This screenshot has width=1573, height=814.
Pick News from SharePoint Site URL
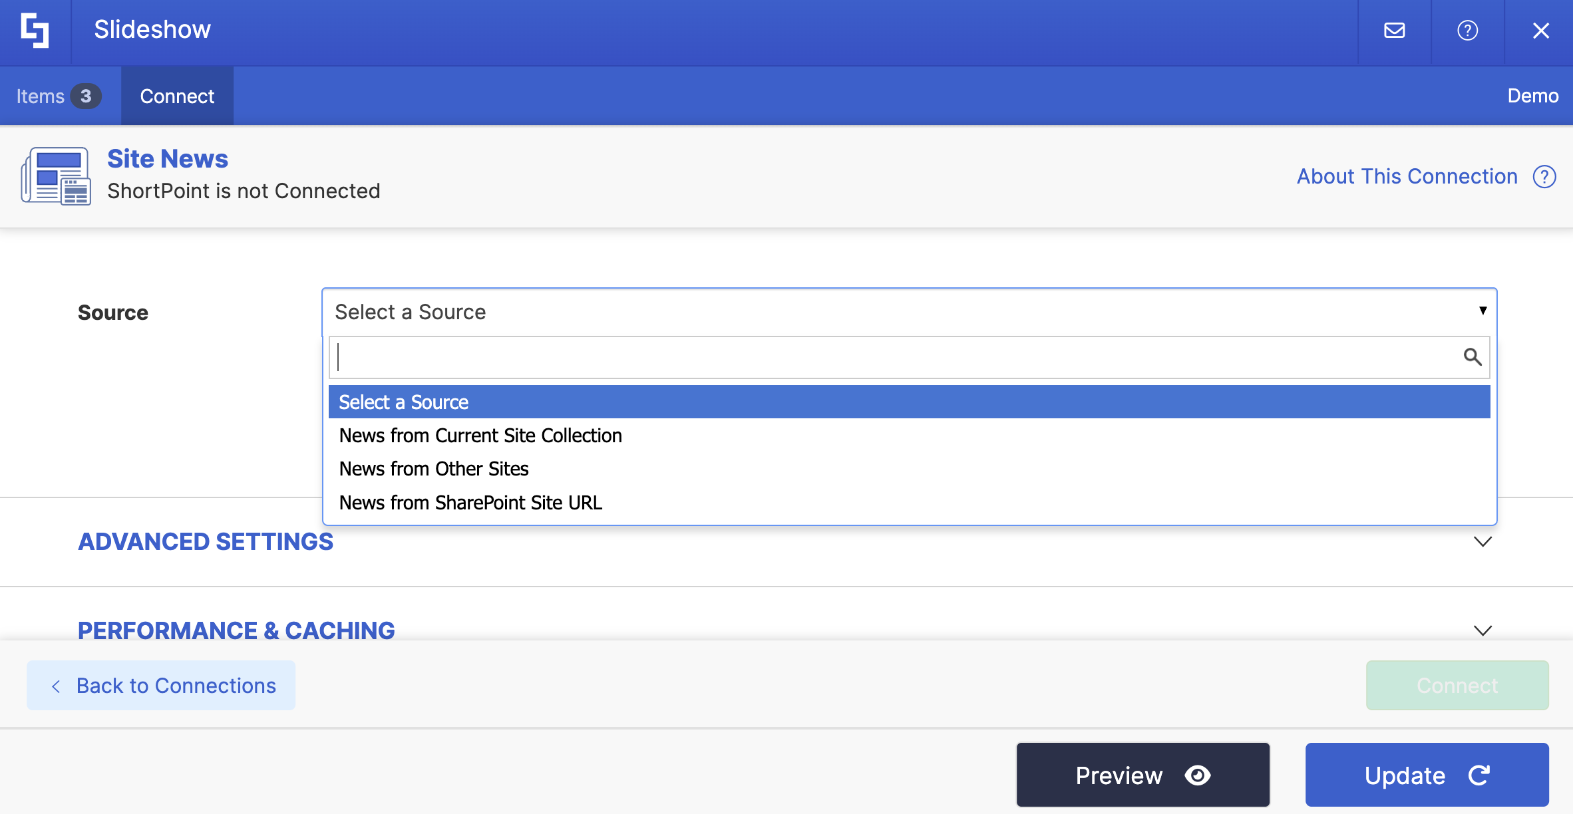pos(470,503)
